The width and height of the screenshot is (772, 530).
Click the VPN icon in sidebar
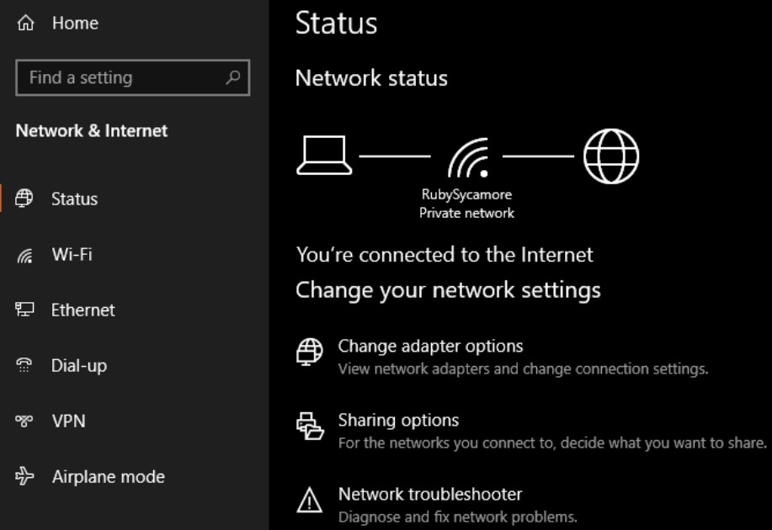pyautogui.click(x=24, y=421)
